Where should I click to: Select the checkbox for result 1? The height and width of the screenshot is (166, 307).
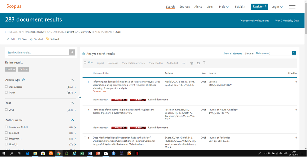pyautogui.click(x=85, y=82)
